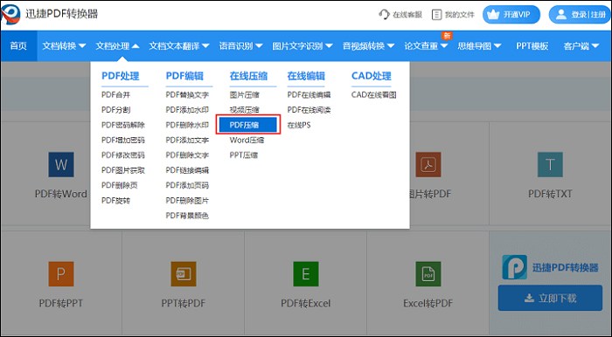Click the CAD处理 column heading
Viewport: 612px width, 337px height.
point(372,76)
